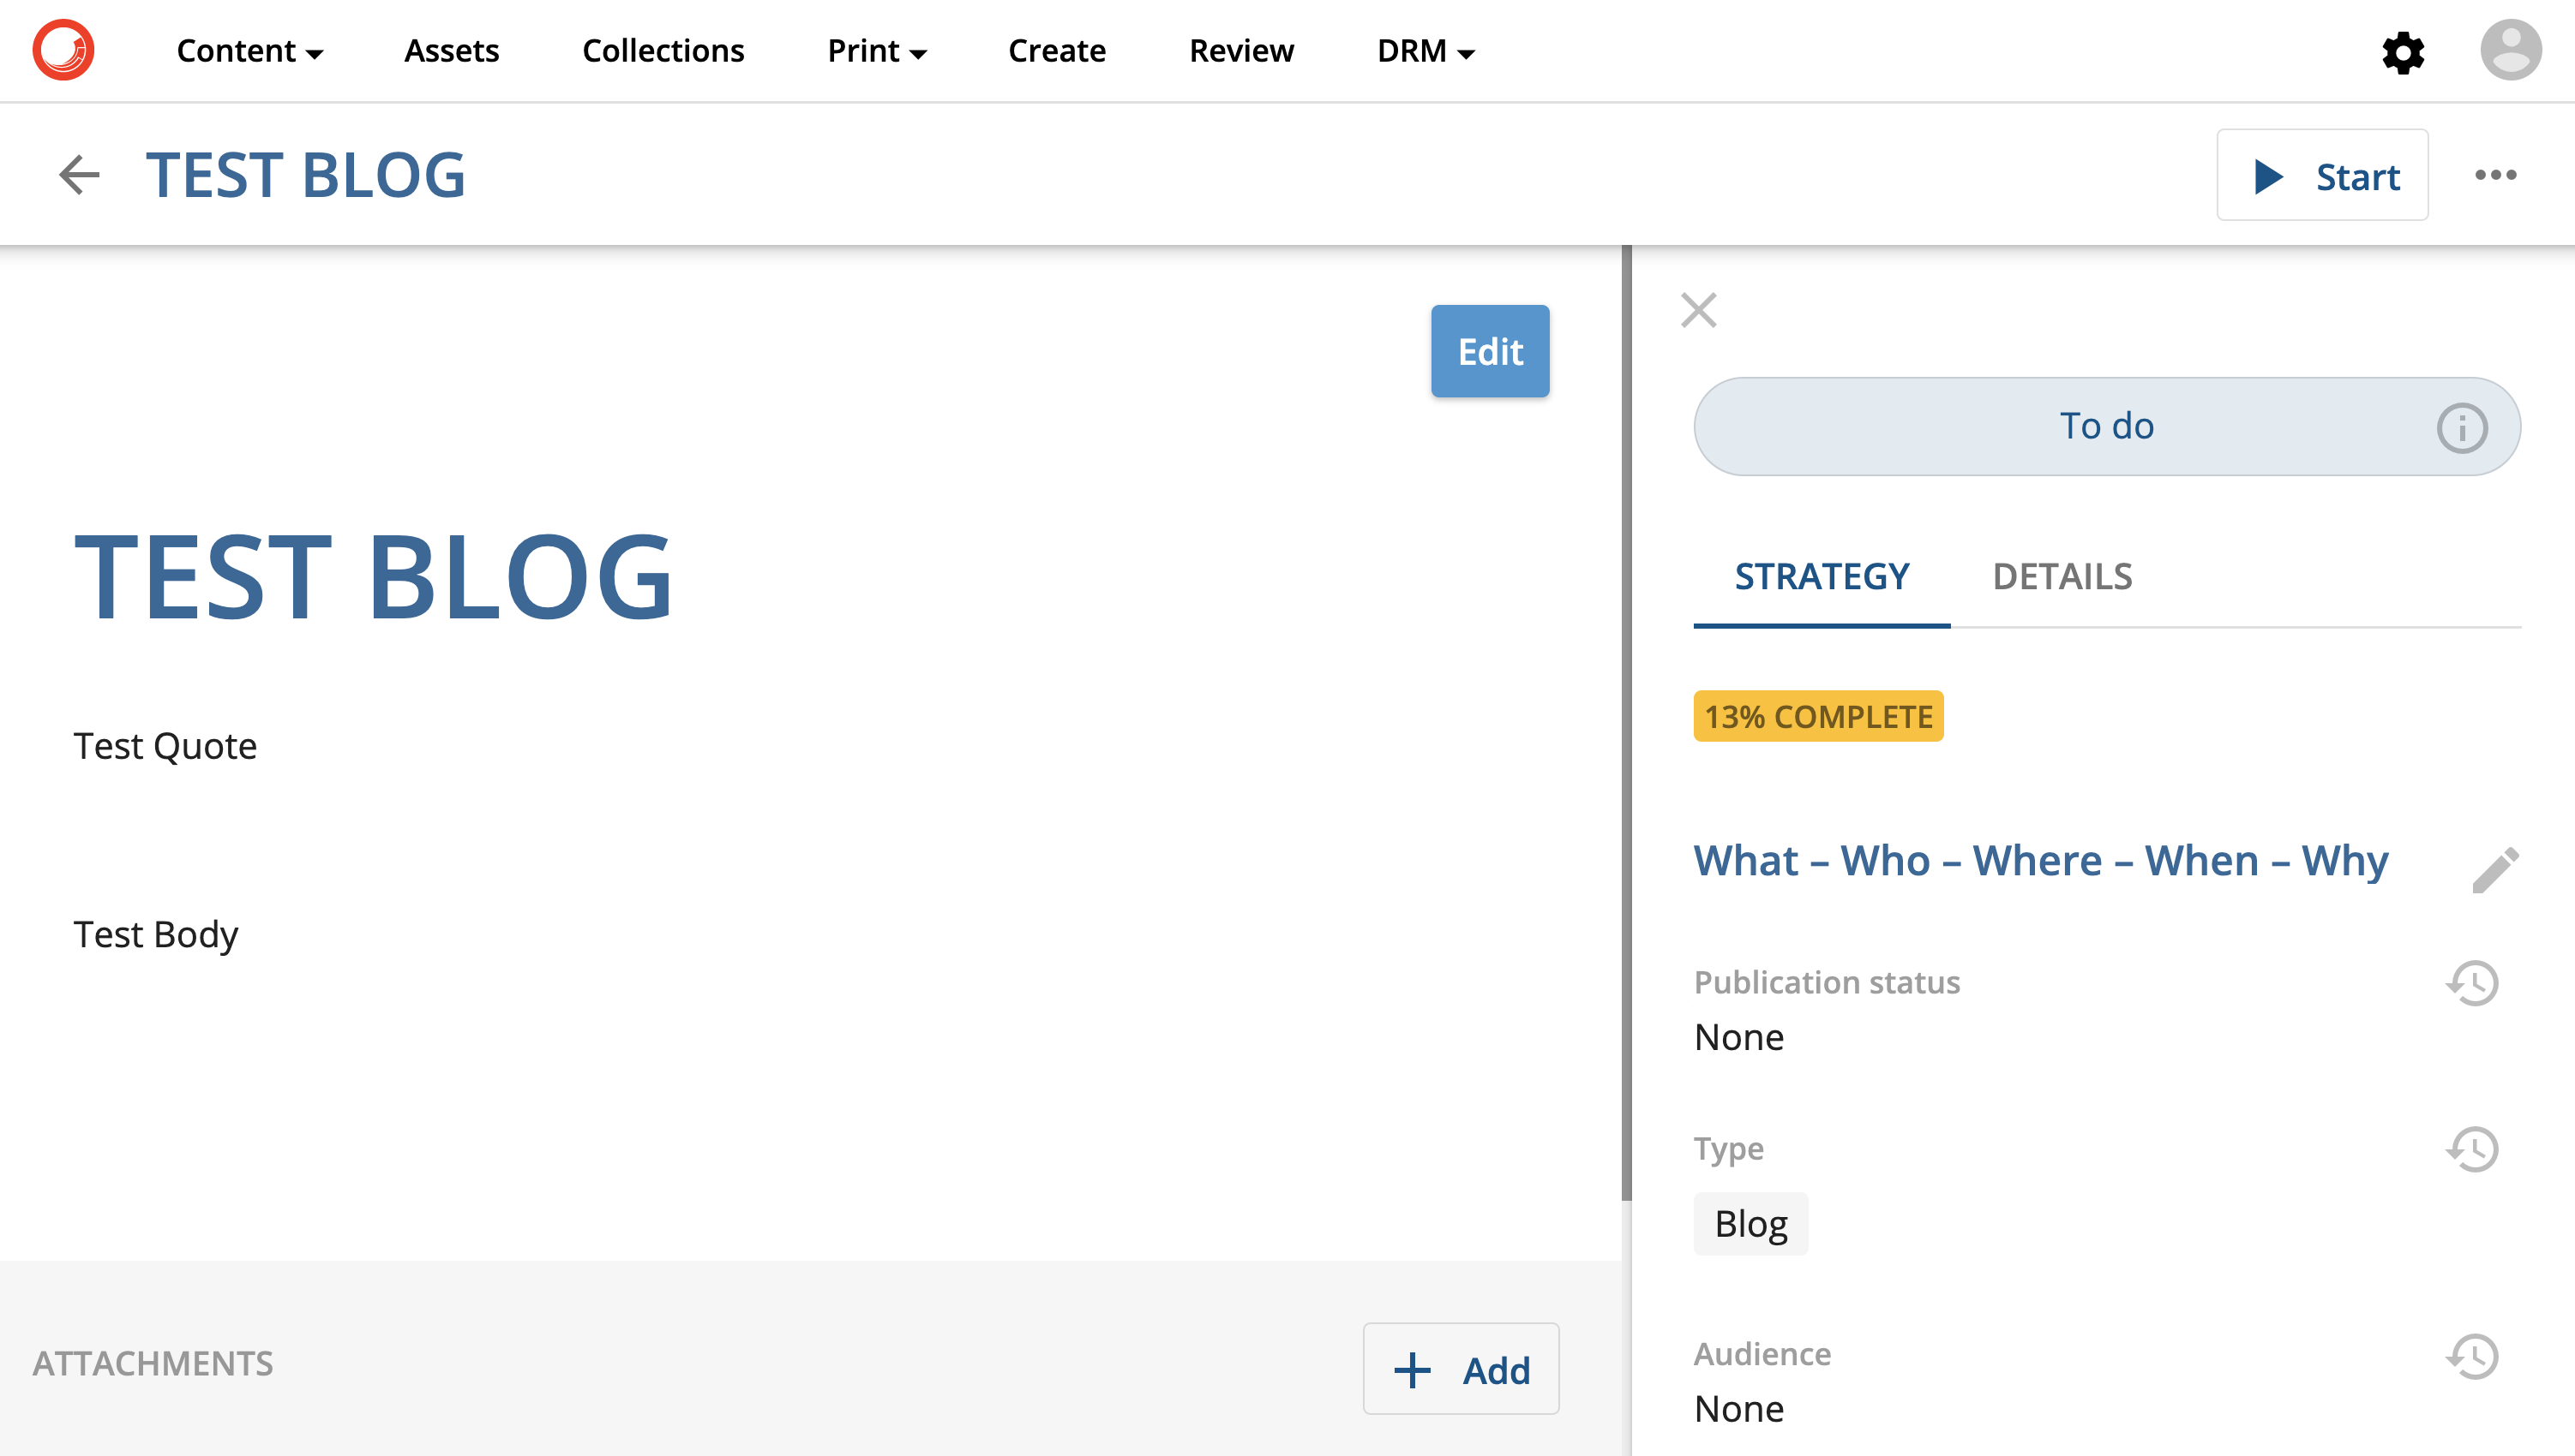
Task: View history of Type field
Action: pos(2472,1149)
